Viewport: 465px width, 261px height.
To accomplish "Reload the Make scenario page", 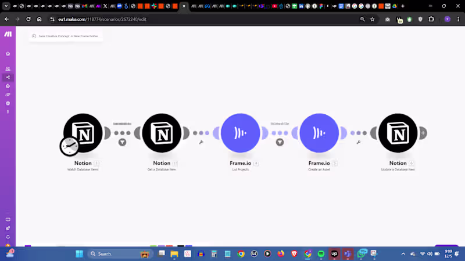I will pos(28,19).
